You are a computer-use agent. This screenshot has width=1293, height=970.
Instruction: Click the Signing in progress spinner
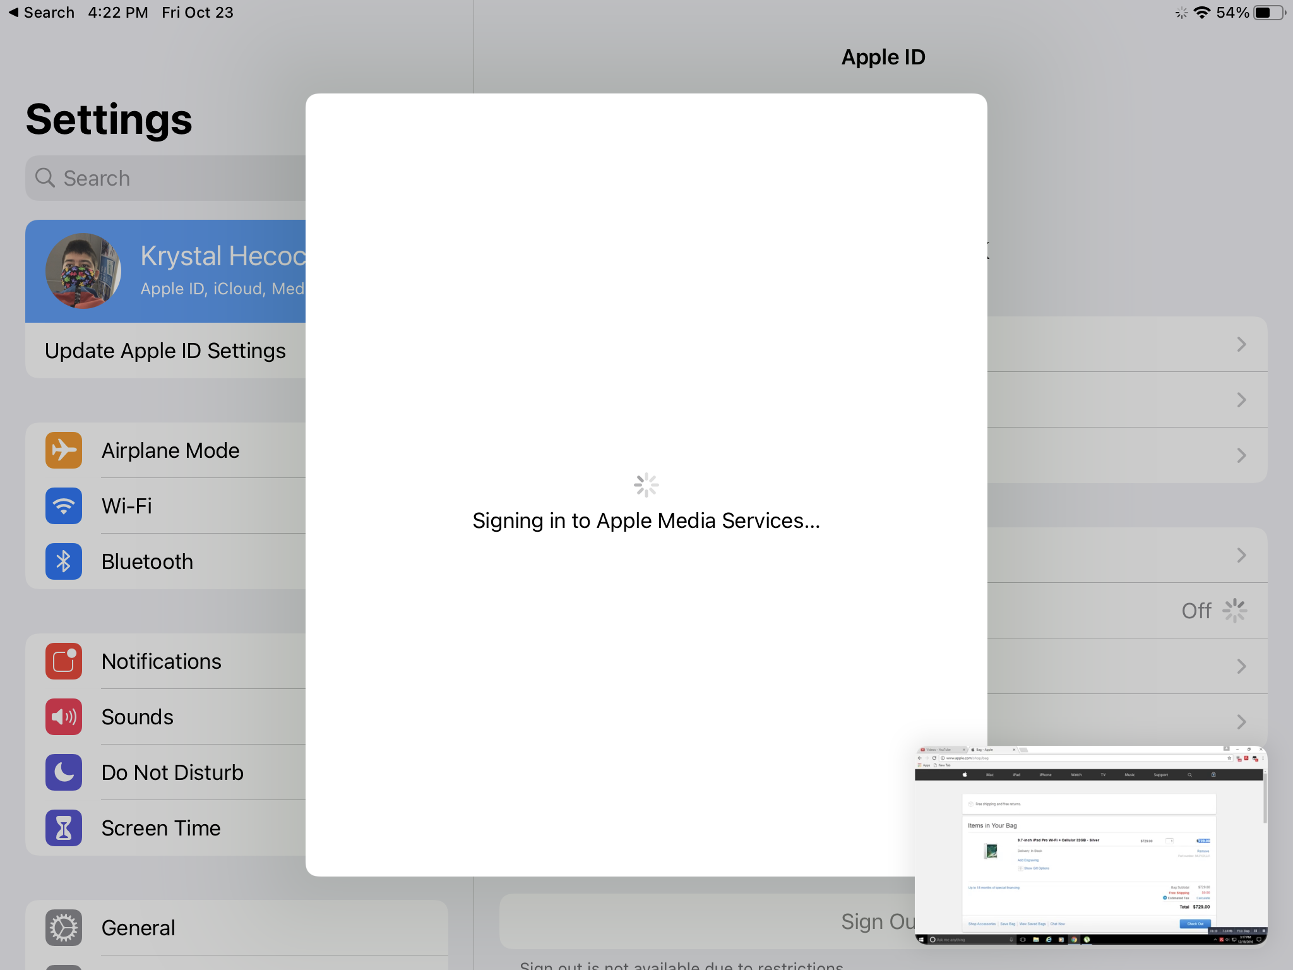point(646,485)
